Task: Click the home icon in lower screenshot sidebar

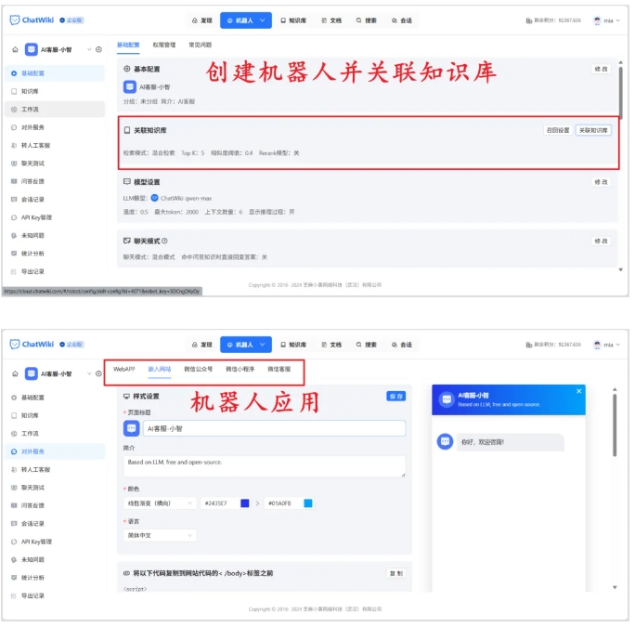Action: point(15,373)
